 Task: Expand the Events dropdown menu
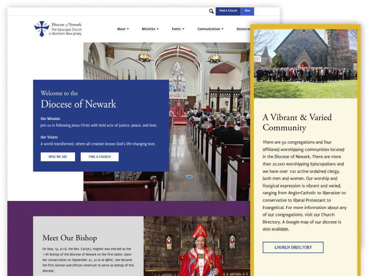click(178, 29)
